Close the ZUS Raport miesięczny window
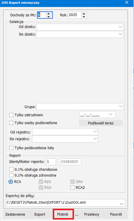 tap(127, 2)
